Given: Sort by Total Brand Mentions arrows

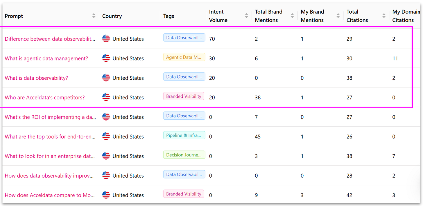Looking at the screenshot, I should [292, 16].
